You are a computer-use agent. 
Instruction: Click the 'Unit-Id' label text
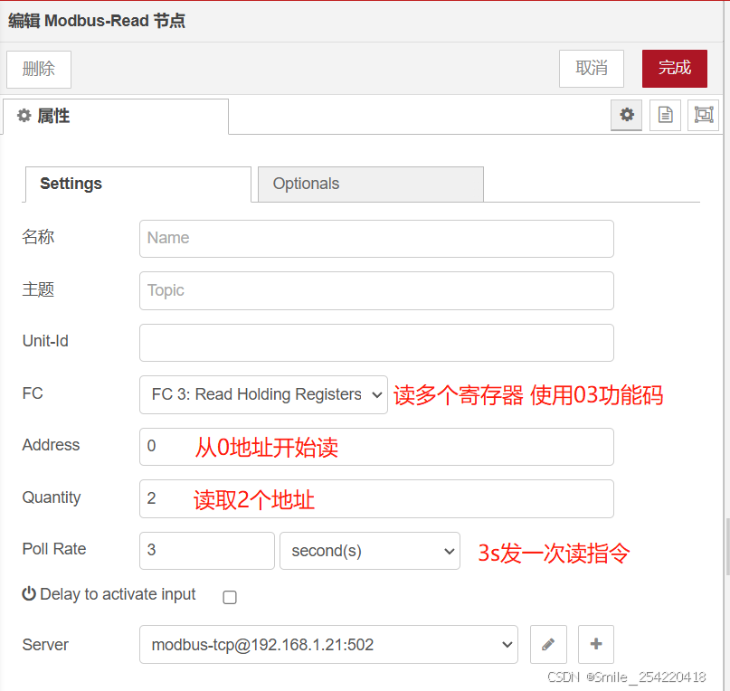point(45,341)
